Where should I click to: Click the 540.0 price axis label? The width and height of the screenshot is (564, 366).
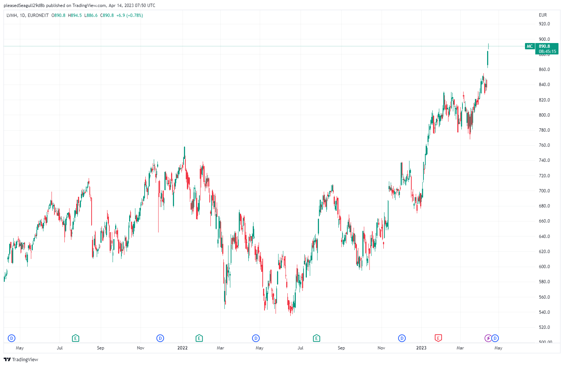pyautogui.click(x=545, y=312)
